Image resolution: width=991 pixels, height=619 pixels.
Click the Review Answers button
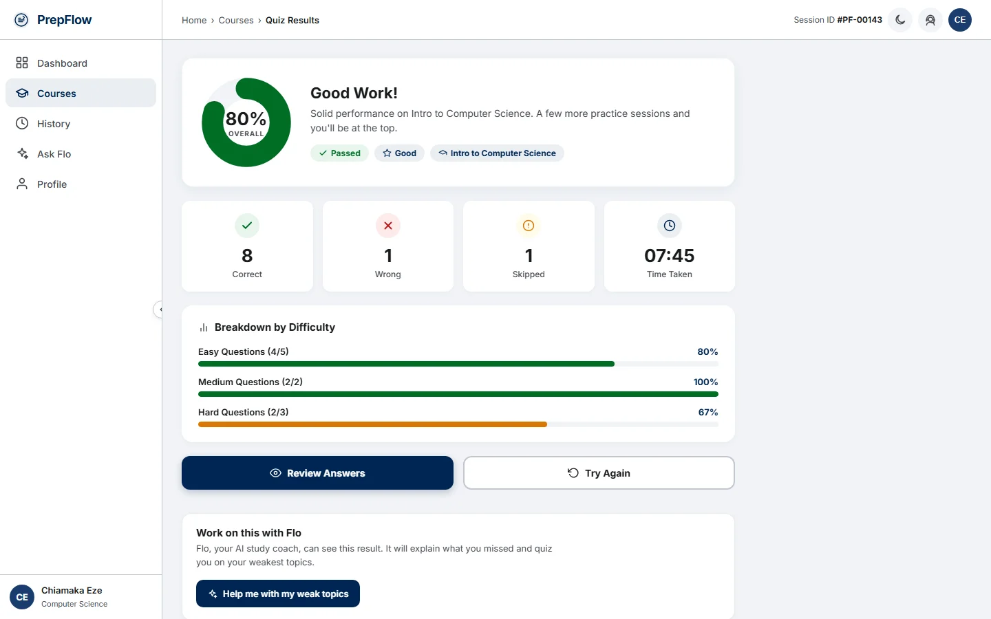(317, 473)
